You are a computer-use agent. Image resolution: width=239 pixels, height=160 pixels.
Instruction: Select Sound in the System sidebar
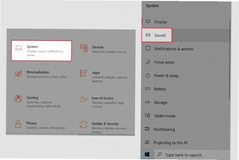[x=186, y=35]
